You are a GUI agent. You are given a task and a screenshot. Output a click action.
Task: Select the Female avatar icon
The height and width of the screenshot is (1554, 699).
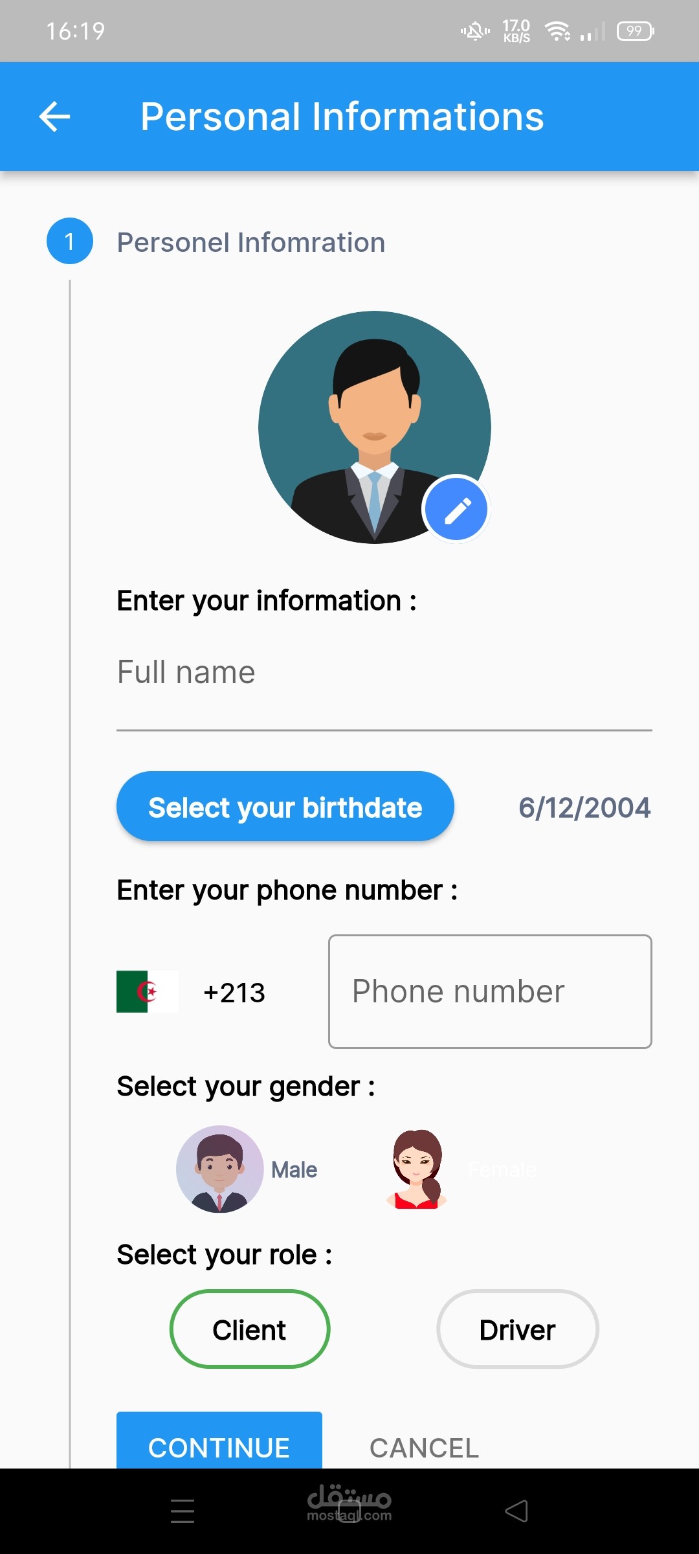[417, 1169]
